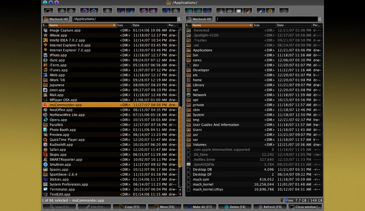The width and height of the screenshot is (365, 211).
Task: Click left scrollbar down arrow
Action: pyautogui.click(x=180, y=194)
